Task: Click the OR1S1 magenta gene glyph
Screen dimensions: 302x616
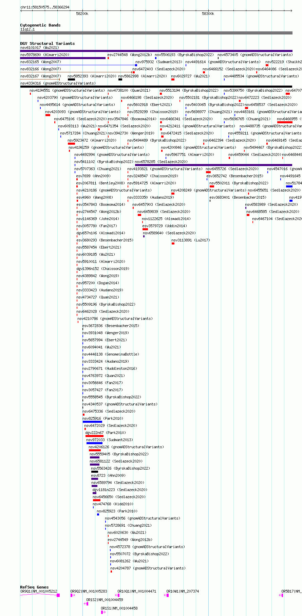Action: coord(103,612)
